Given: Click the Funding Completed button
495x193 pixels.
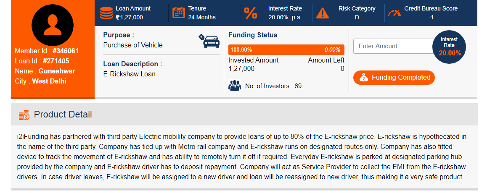Looking at the screenshot, I should click(x=394, y=78).
